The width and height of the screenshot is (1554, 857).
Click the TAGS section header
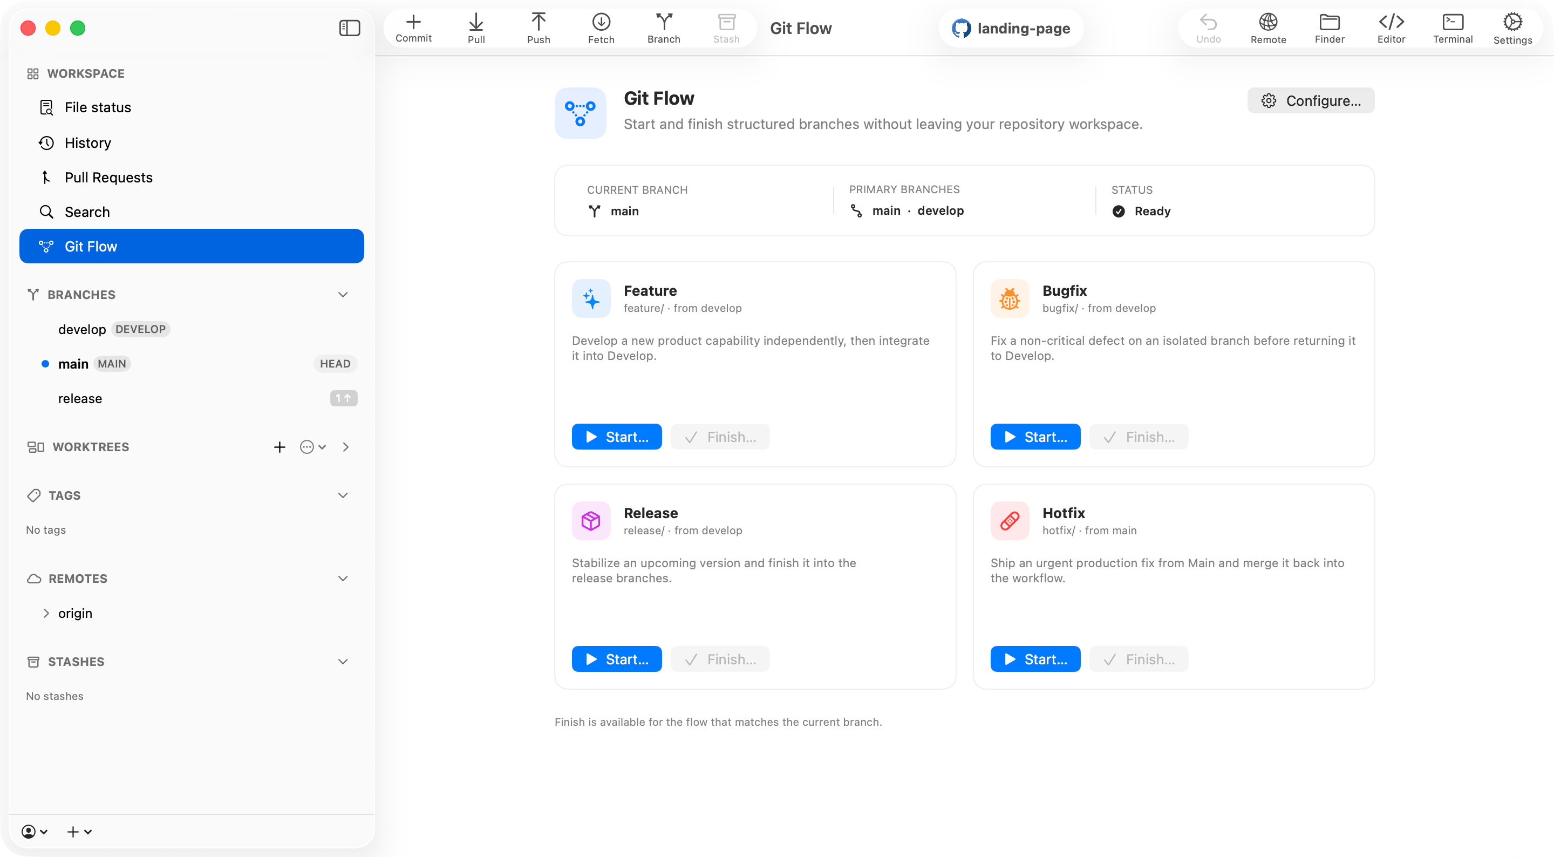pyautogui.click(x=64, y=495)
